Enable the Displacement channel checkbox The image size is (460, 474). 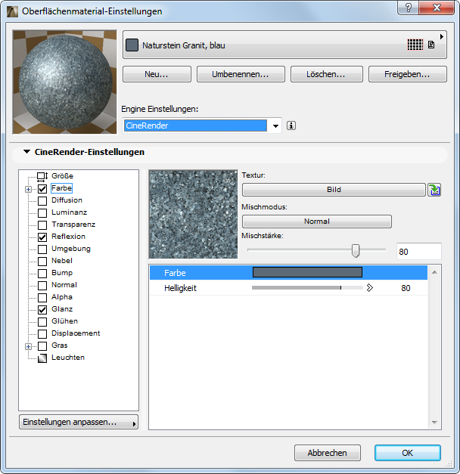pos(42,334)
